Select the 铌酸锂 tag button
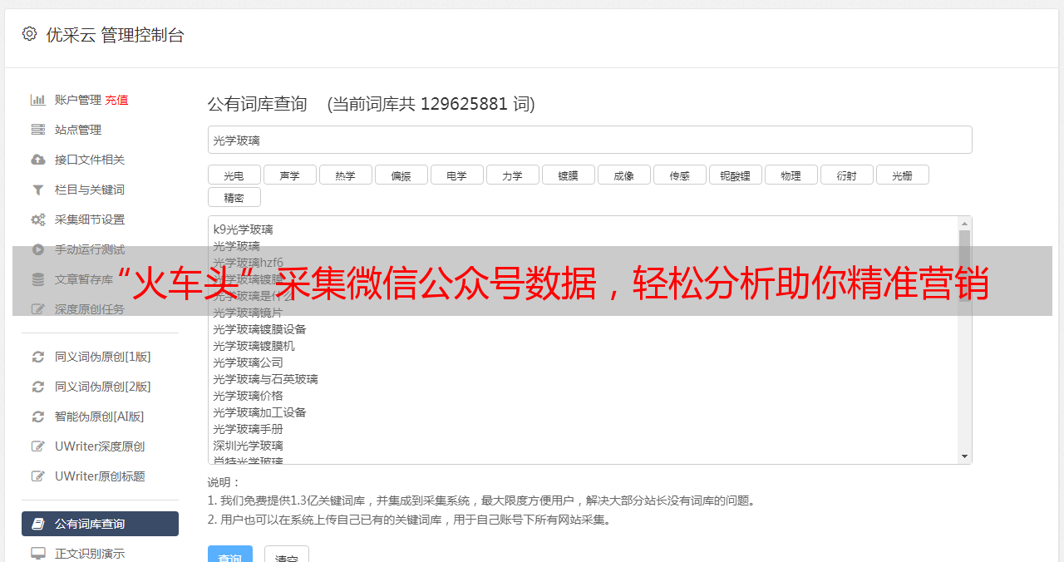 point(735,175)
